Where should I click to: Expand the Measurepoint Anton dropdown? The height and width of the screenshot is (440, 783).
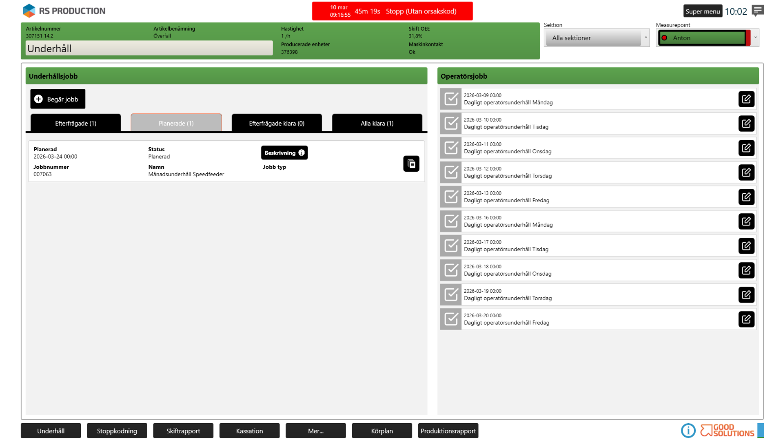(x=755, y=38)
